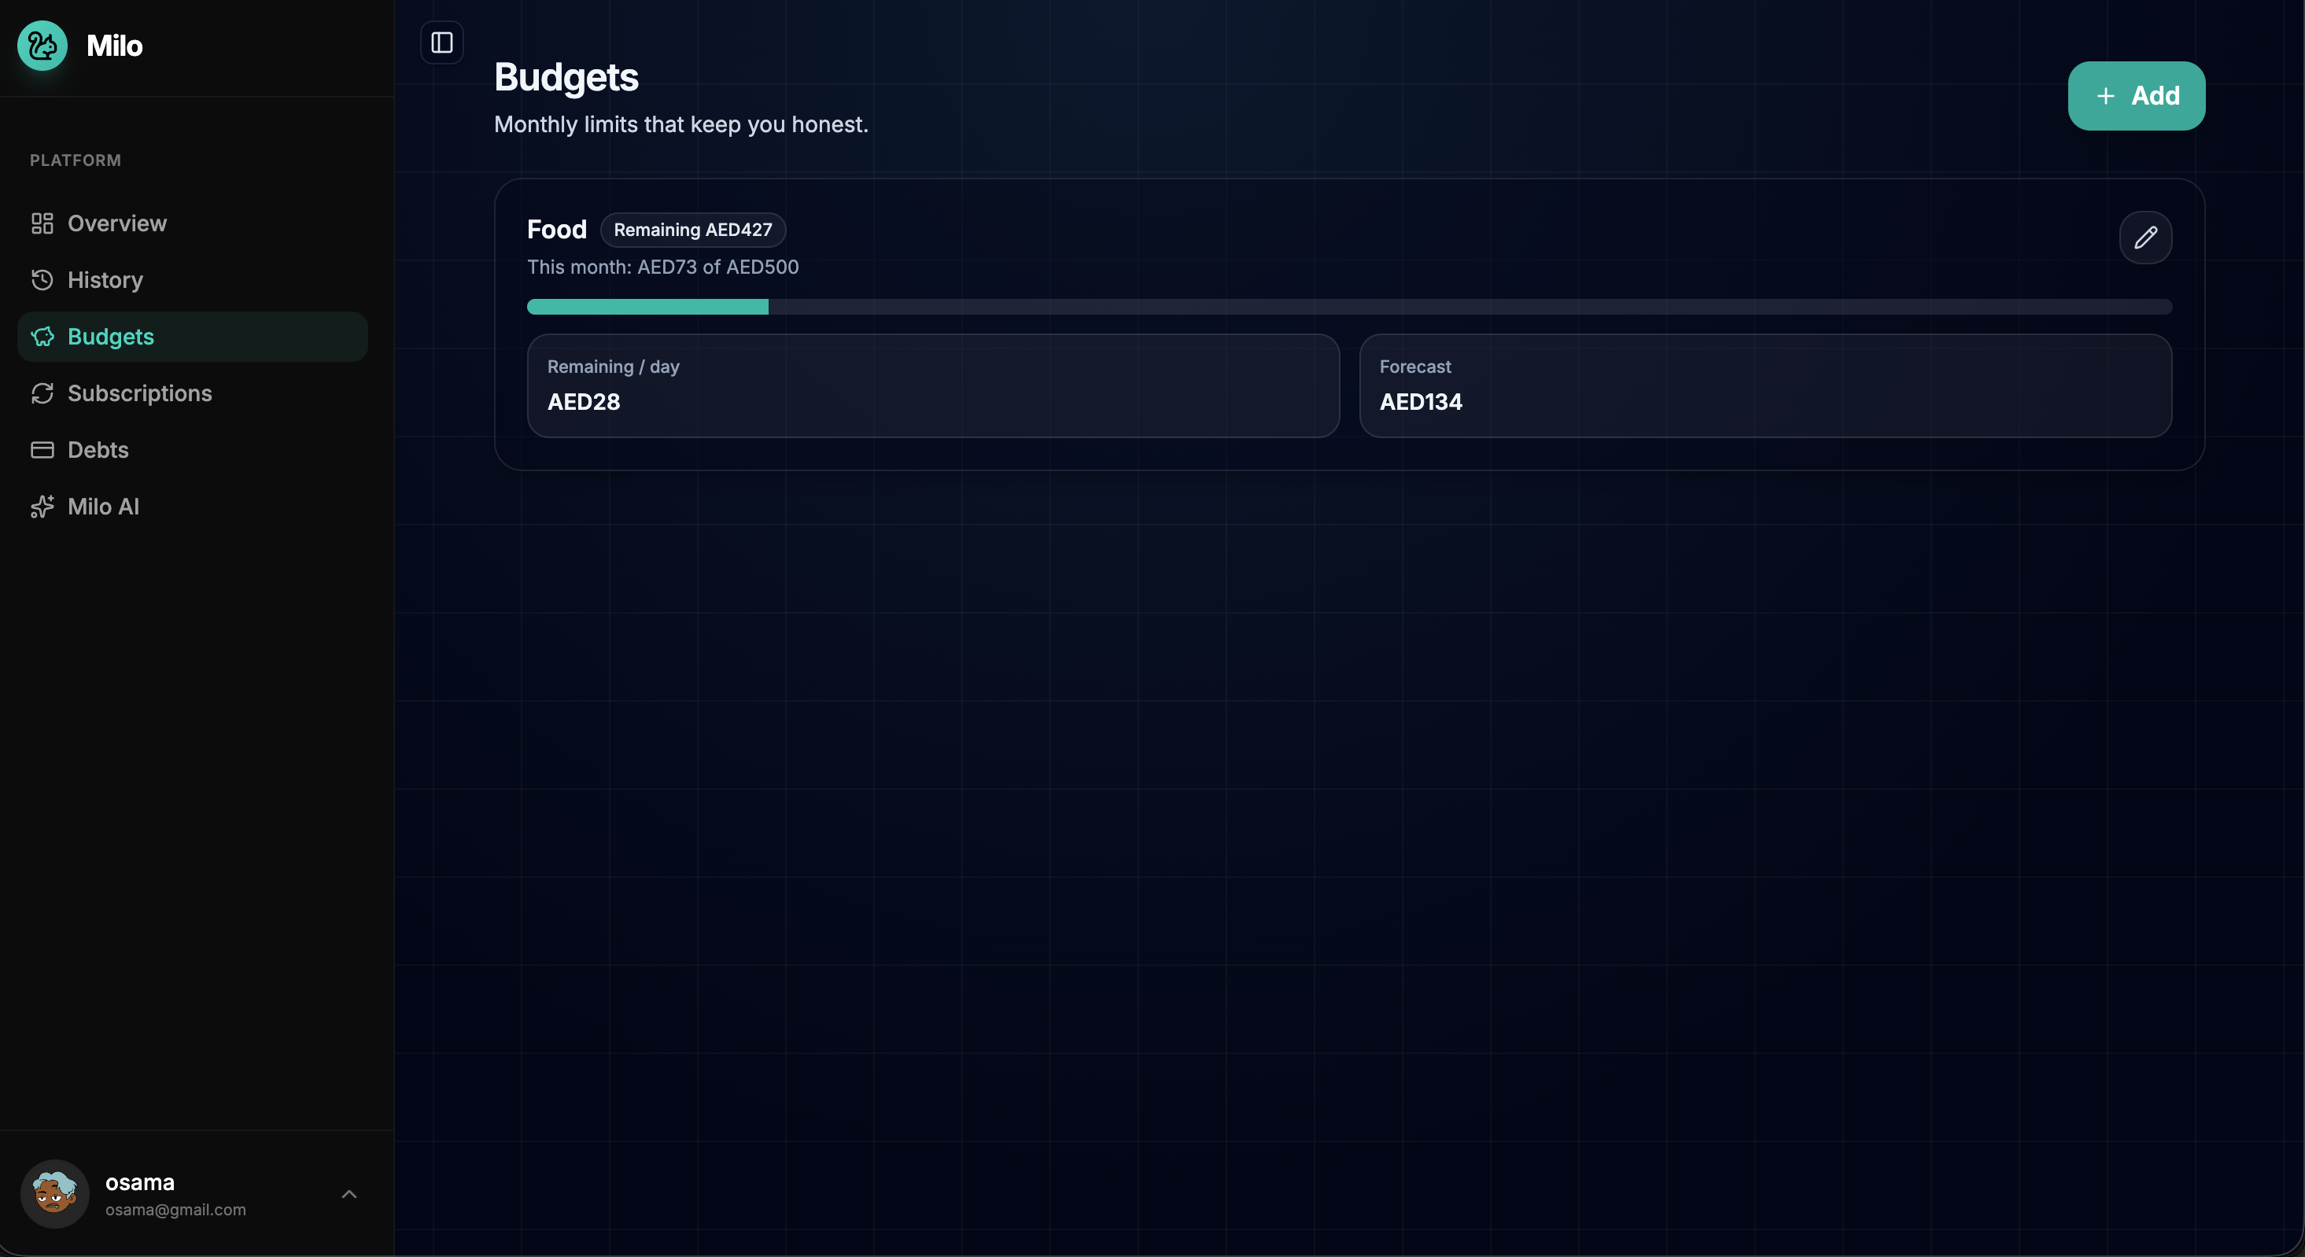The height and width of the screenshot is (1257, 2305).
Task: Expand the osama account menu chevron
Action: click(349, 1194)
